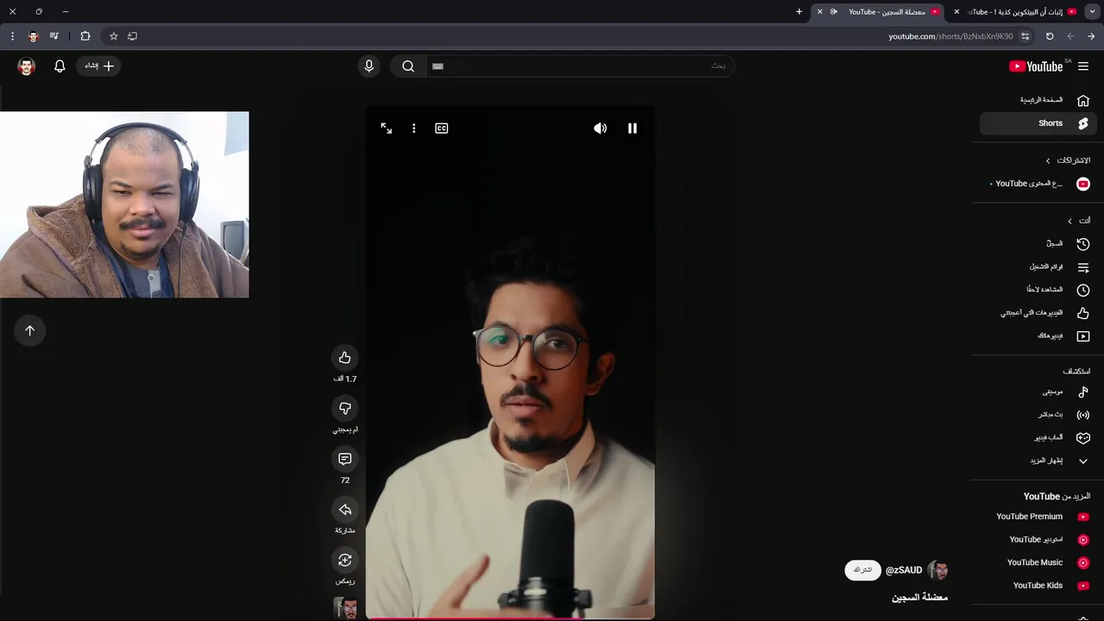Open the YouTube account avatar menu
Viewport: 1104px width, 621px height.
(27, 66)
